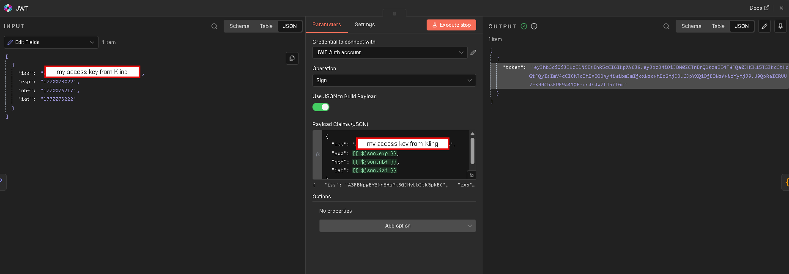The height and width of the screenshot is (274, 789).
Task: Pin the output data
Action: coord(781,26)
